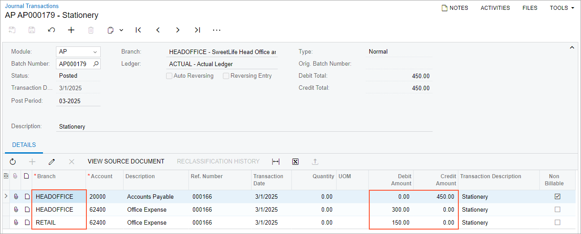Screen dimensions: 581x234
Task: Navigate to the next record arrow
Action: click(x=178, y=30)
